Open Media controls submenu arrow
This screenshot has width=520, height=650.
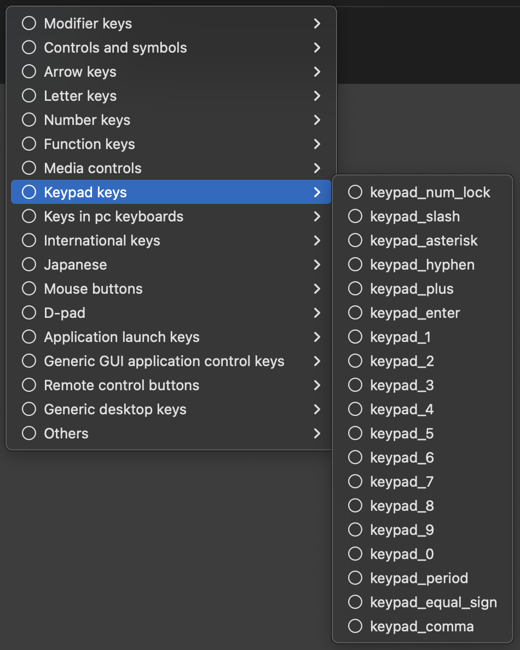pyautogui.click(x=317, y=168)
